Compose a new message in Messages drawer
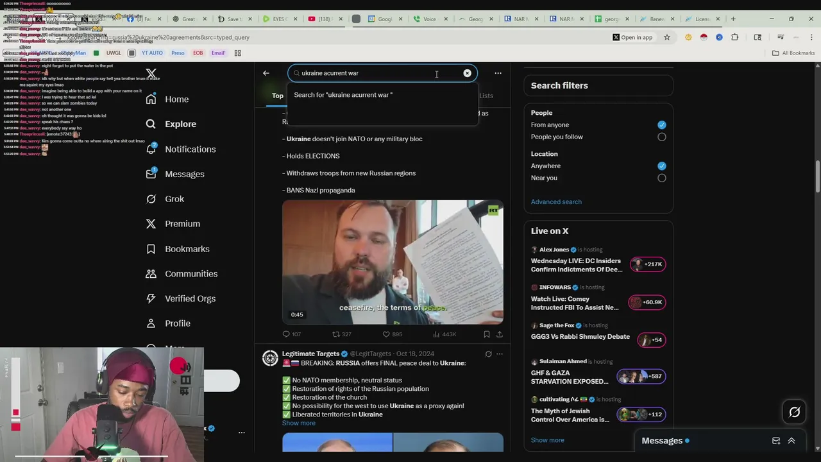Screen dimensions: 821x462 click(776, 441)
